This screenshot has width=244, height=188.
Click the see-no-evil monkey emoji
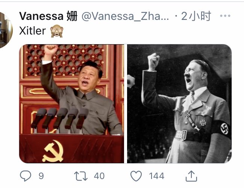click(57, 31)
